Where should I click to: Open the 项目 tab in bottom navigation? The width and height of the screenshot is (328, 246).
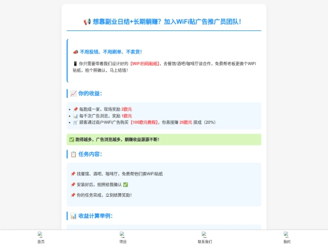pos(123,237)
